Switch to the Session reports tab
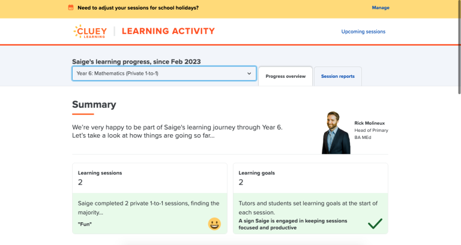Screen dimensions: 461x245 [337, 77]
